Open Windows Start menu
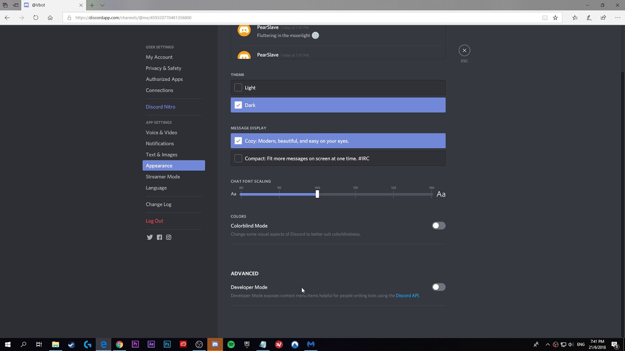 pyautogui.click(x=8, y=345)
